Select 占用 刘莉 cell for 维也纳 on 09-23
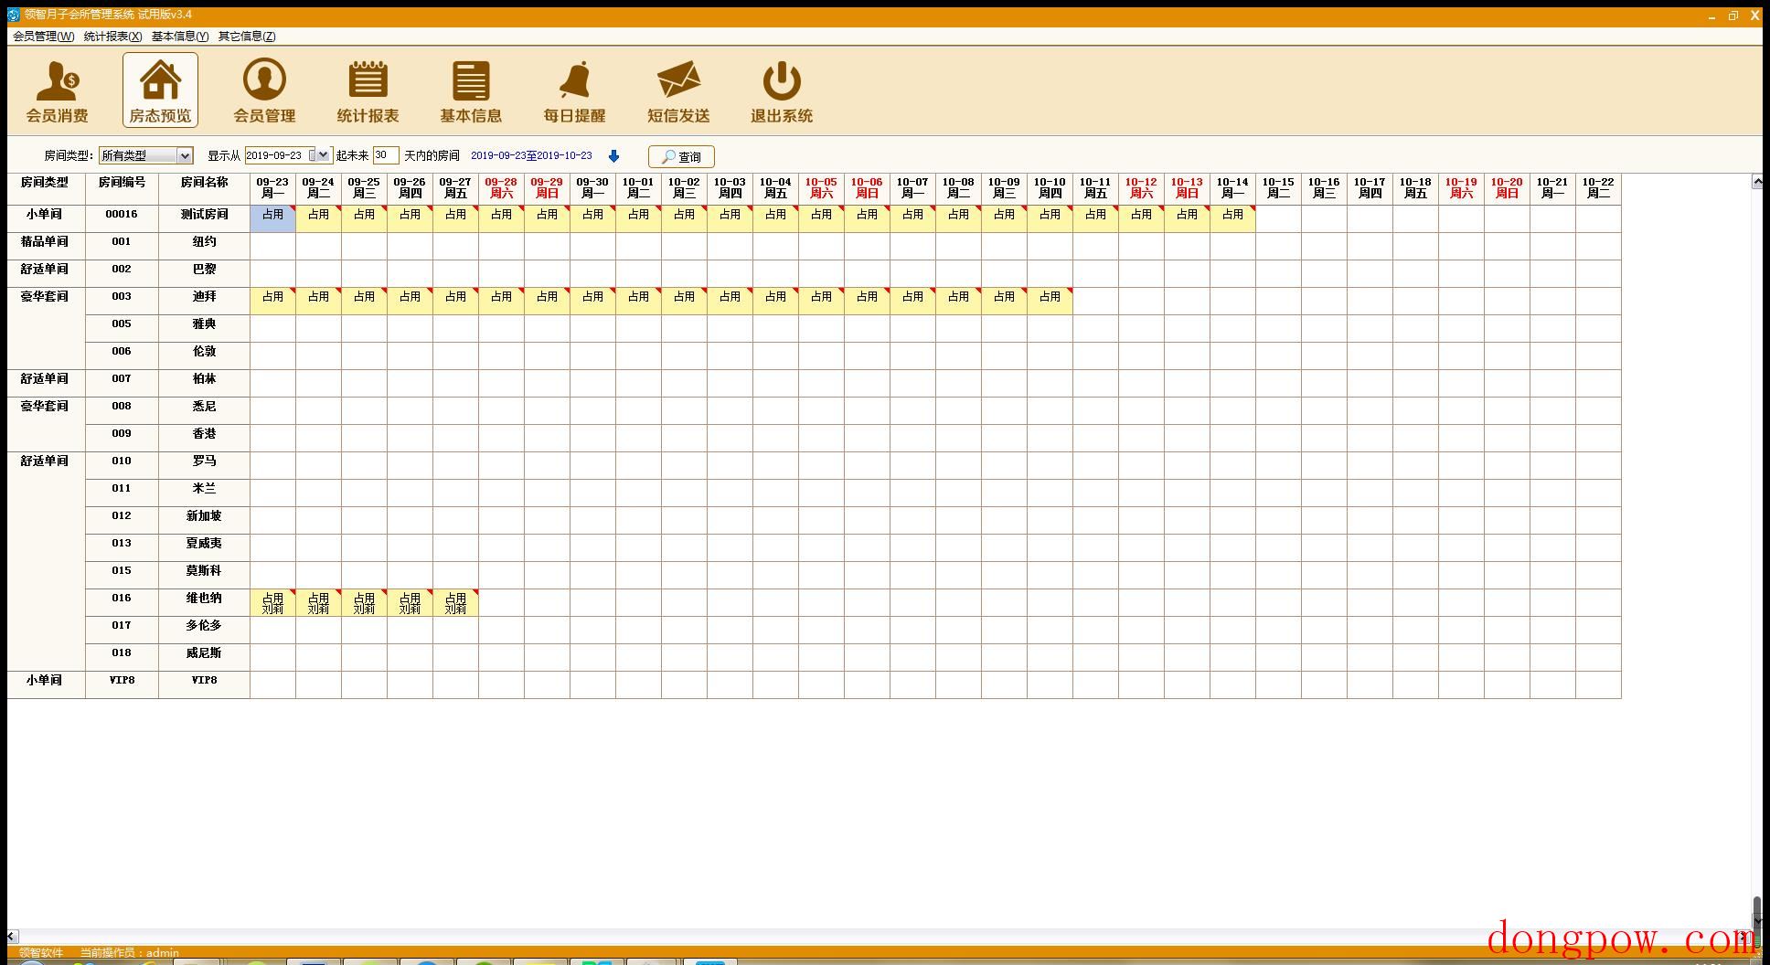This screenshot has width=1770, height=965. (272, 602)
